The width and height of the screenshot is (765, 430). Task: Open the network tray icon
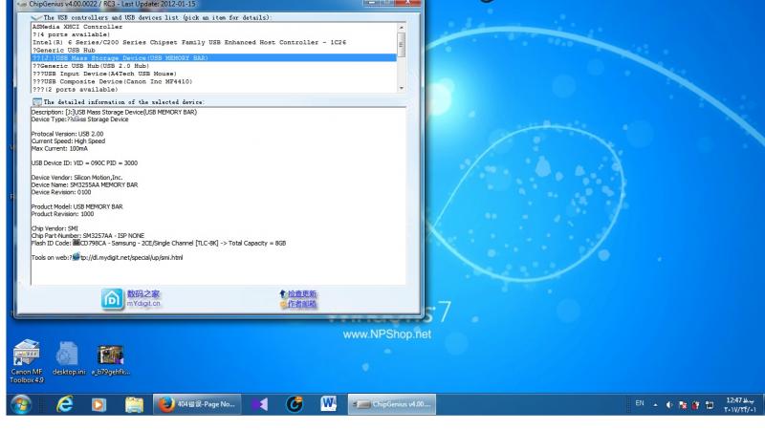pyautogui.click(x=710, y=404)
